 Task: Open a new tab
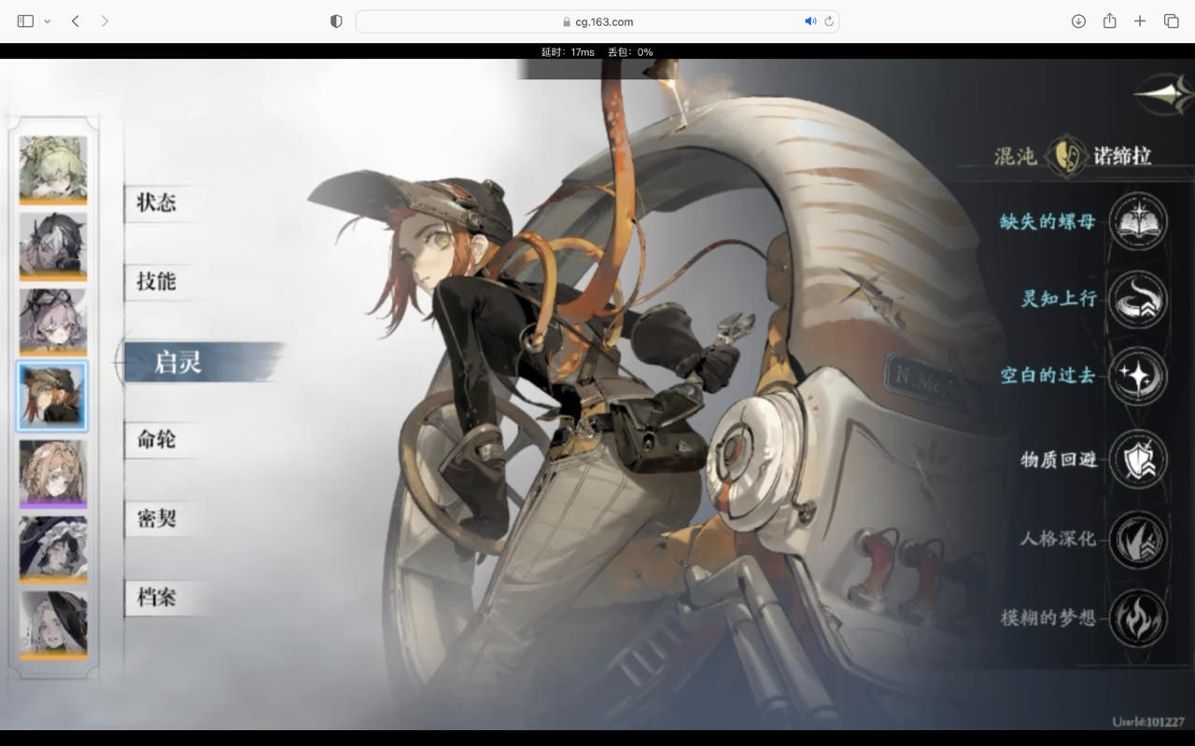click(1140, 21)
